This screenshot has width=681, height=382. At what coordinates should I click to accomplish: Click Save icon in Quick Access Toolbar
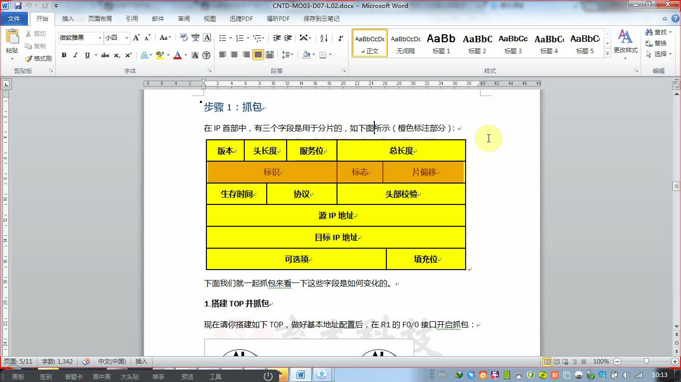tap(18, 5)
